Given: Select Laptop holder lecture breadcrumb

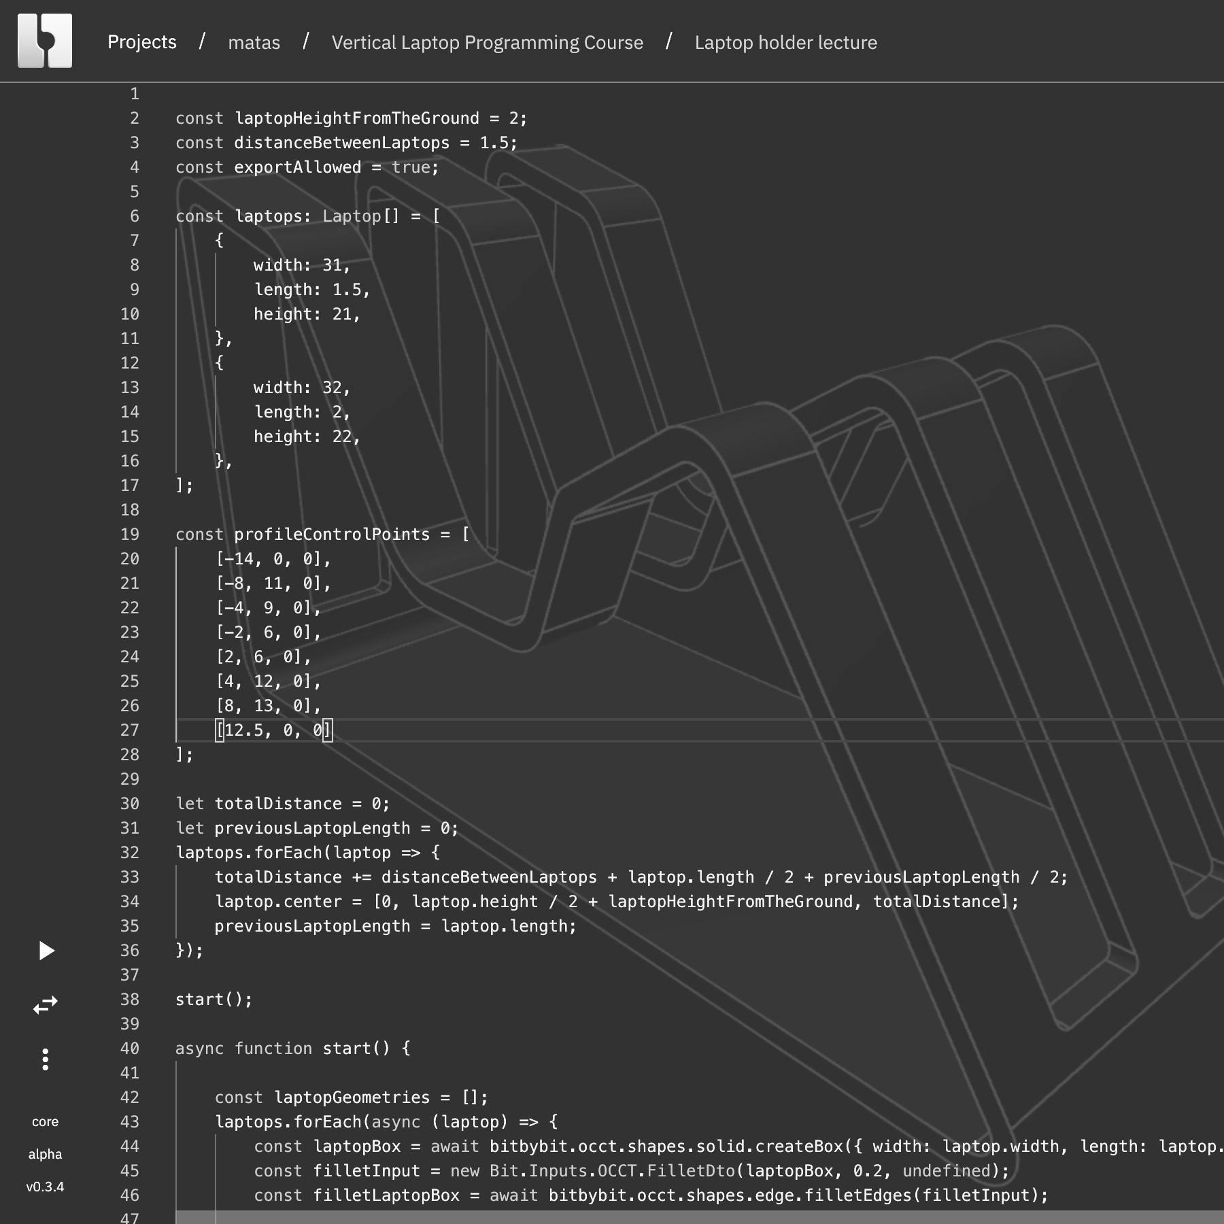Looking at the screenshot, I should tap(786, 42).
